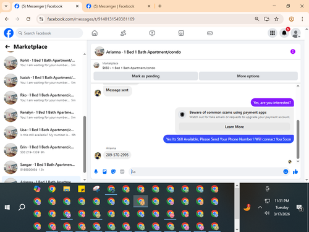Open the tab search dropdown arrow

[6, 6]
